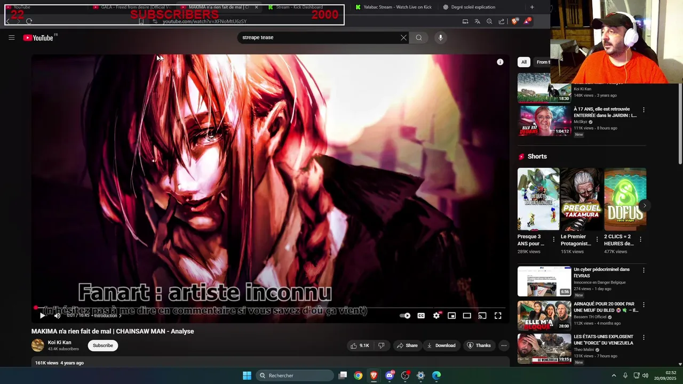The height and width of the screenshot is (384, 683).
Task: Select the 'From t...' filter chip
Action: (x=542, y=62)
